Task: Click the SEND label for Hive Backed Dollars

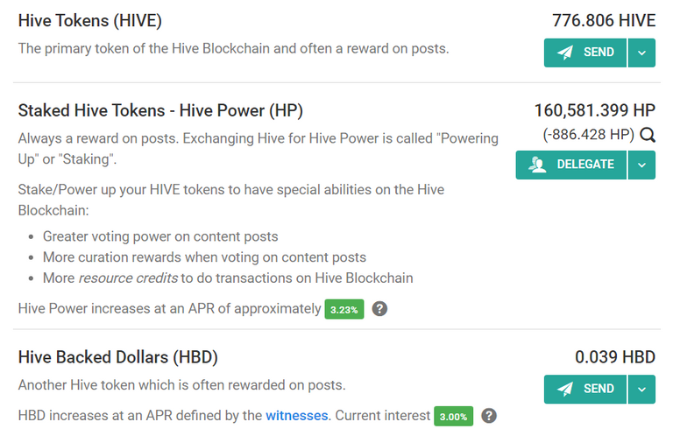Action: pyautogui.click(x=599, y=389)
